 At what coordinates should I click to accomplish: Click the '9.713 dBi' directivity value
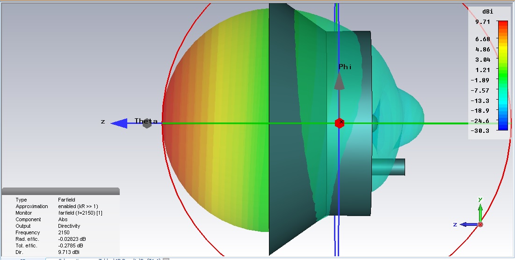69,252
